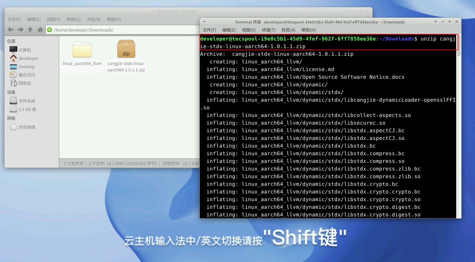Click the 'Open Source Software Notice.docx' line

306,77
